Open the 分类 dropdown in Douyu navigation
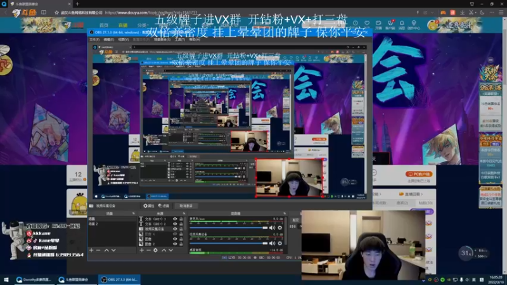 142,25
